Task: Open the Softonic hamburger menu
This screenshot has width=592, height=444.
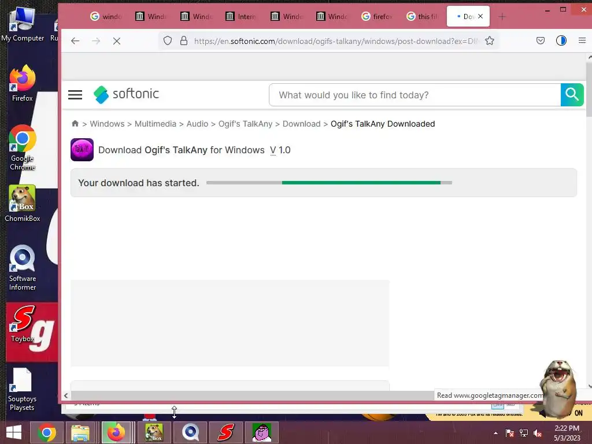Action: click(75, 95)
